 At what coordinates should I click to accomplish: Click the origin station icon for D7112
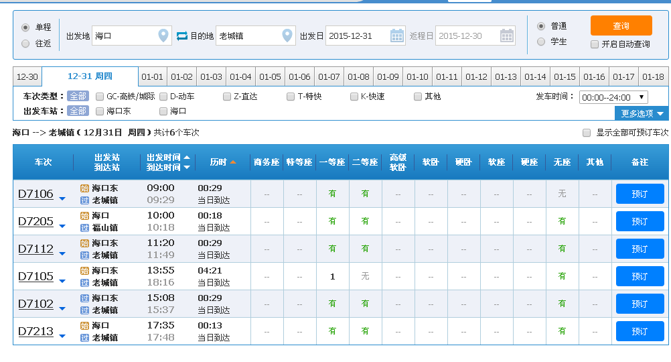point(85,243)
